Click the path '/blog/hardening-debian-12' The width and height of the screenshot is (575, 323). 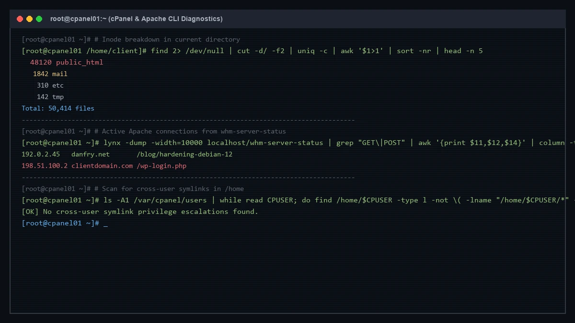click(x=184, y=154)
